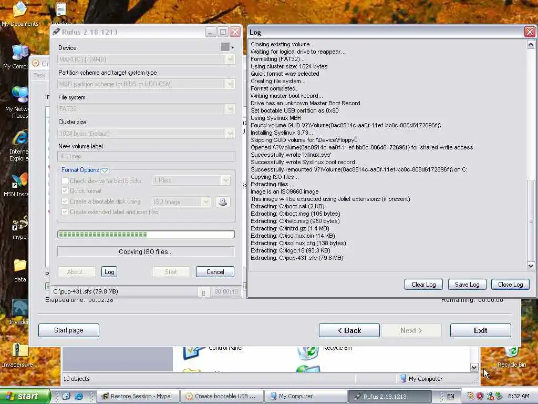Open the ISO Image boot type dropdown
The height and width of the screenshot is (404, 538).
(181, 202)
